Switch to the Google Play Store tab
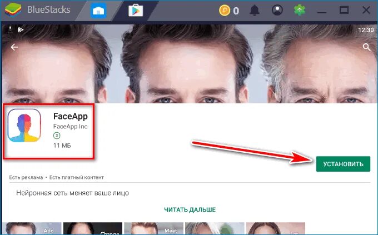 pyautogui.click(x=136, y=11)
